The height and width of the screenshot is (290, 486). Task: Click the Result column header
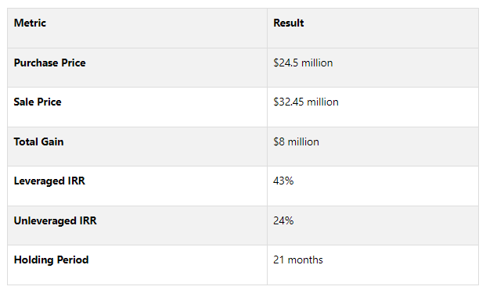coord(288,23)
